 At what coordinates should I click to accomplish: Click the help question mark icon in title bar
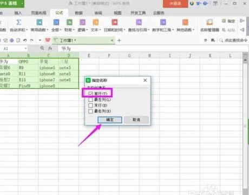click(x=205, y=3)
